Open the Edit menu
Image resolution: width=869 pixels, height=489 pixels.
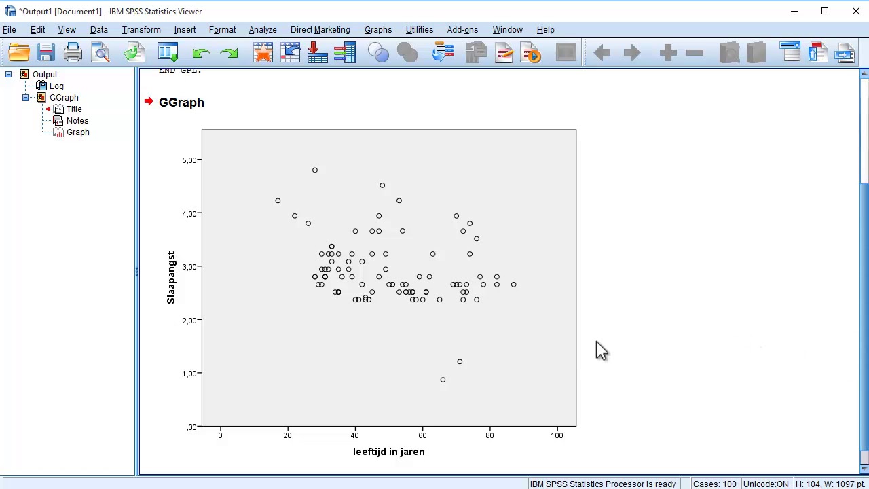click(37, 30)
